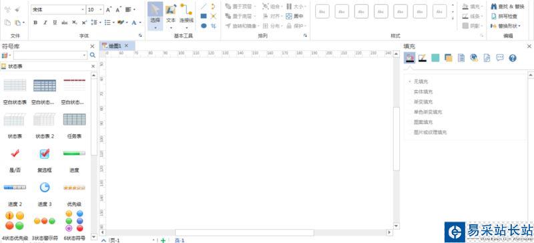Choose the 文本 (Text) tool

(x=171, y=15)
